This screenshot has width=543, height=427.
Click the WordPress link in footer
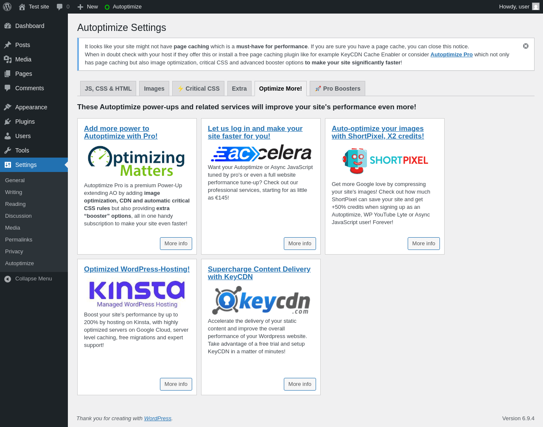158,418
